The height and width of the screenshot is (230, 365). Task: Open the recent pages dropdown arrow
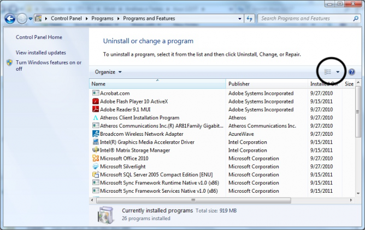pyautogui.click(x=31, y=19)
